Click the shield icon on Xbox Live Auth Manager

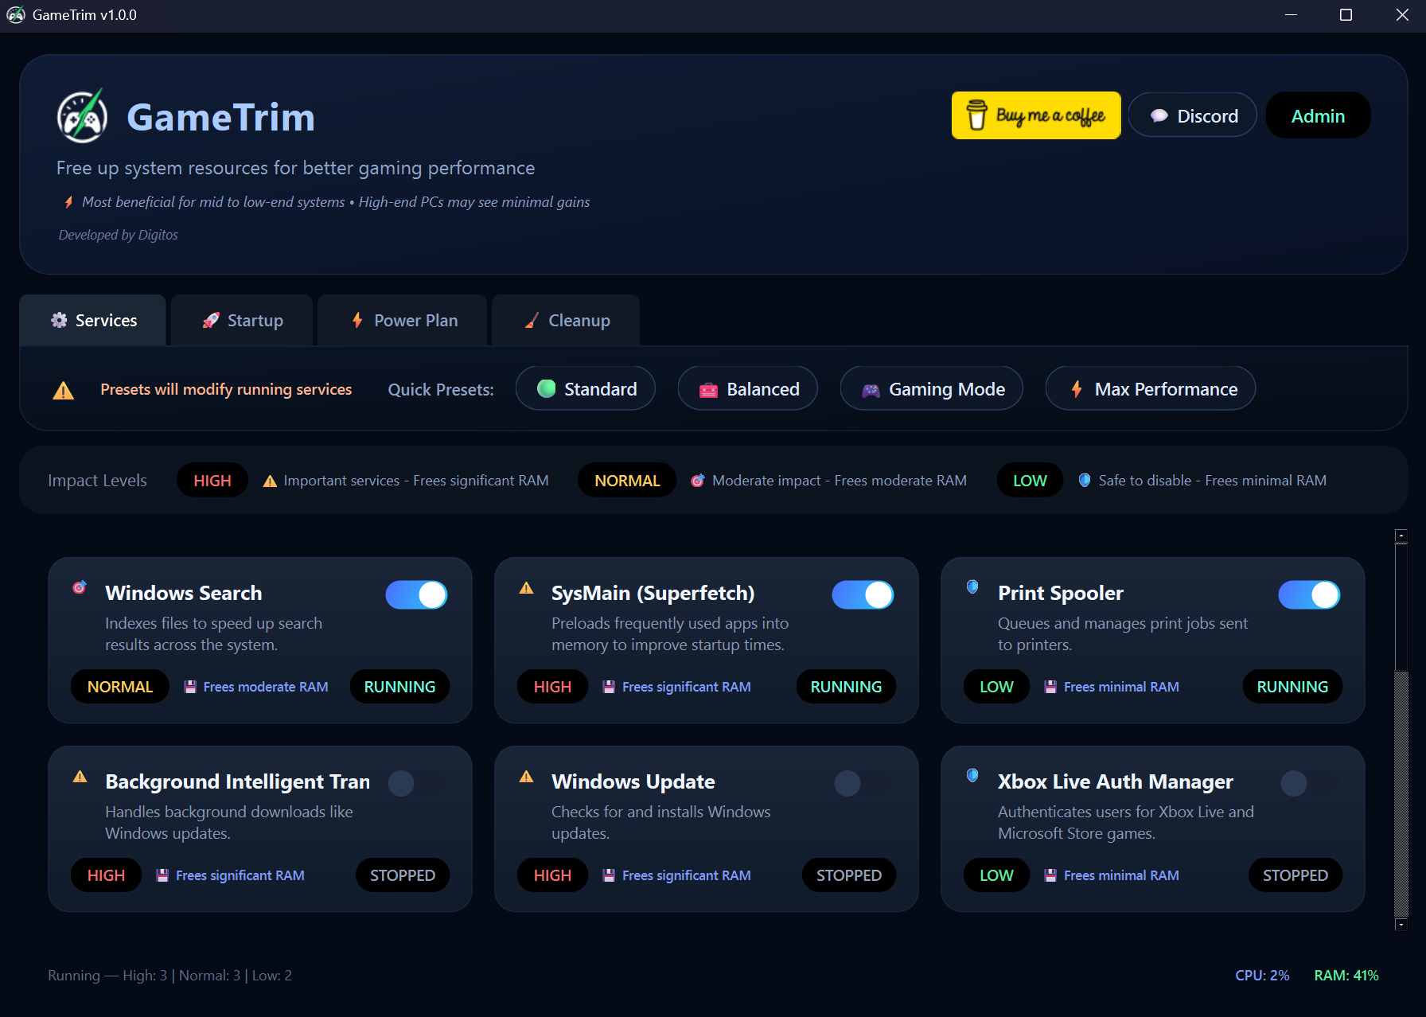pyautogui.click(x=972, y=775)
